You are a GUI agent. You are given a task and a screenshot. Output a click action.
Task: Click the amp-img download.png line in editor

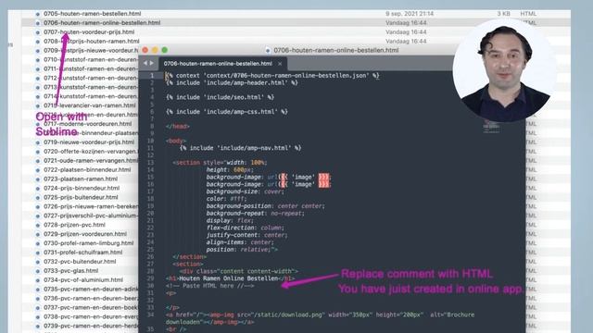point(320,318)
